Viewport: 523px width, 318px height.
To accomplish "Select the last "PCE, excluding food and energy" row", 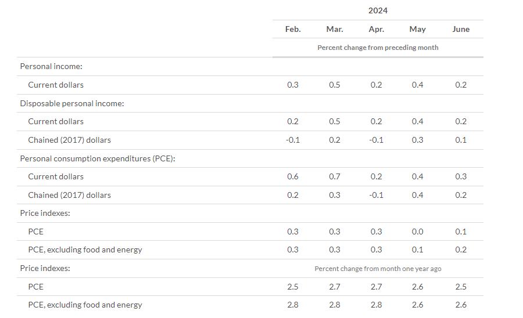I will (x=85, y=305).
